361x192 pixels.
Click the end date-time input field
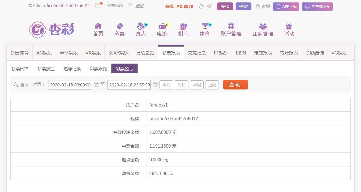click(129, 85)
